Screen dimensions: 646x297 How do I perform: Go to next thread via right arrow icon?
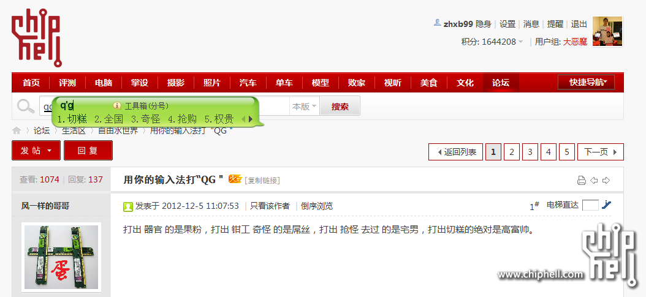[x=606, y=180]
